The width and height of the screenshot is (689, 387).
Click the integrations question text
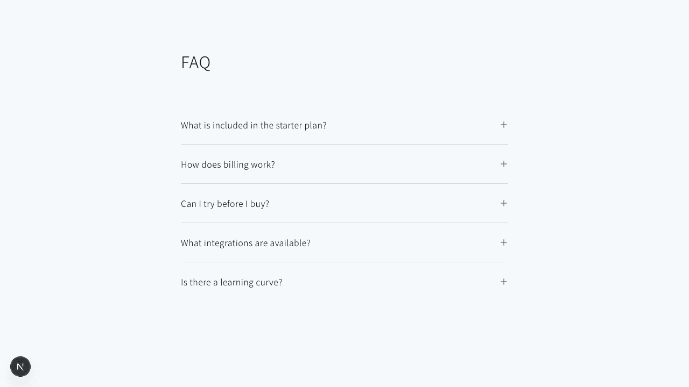point(245,243)
